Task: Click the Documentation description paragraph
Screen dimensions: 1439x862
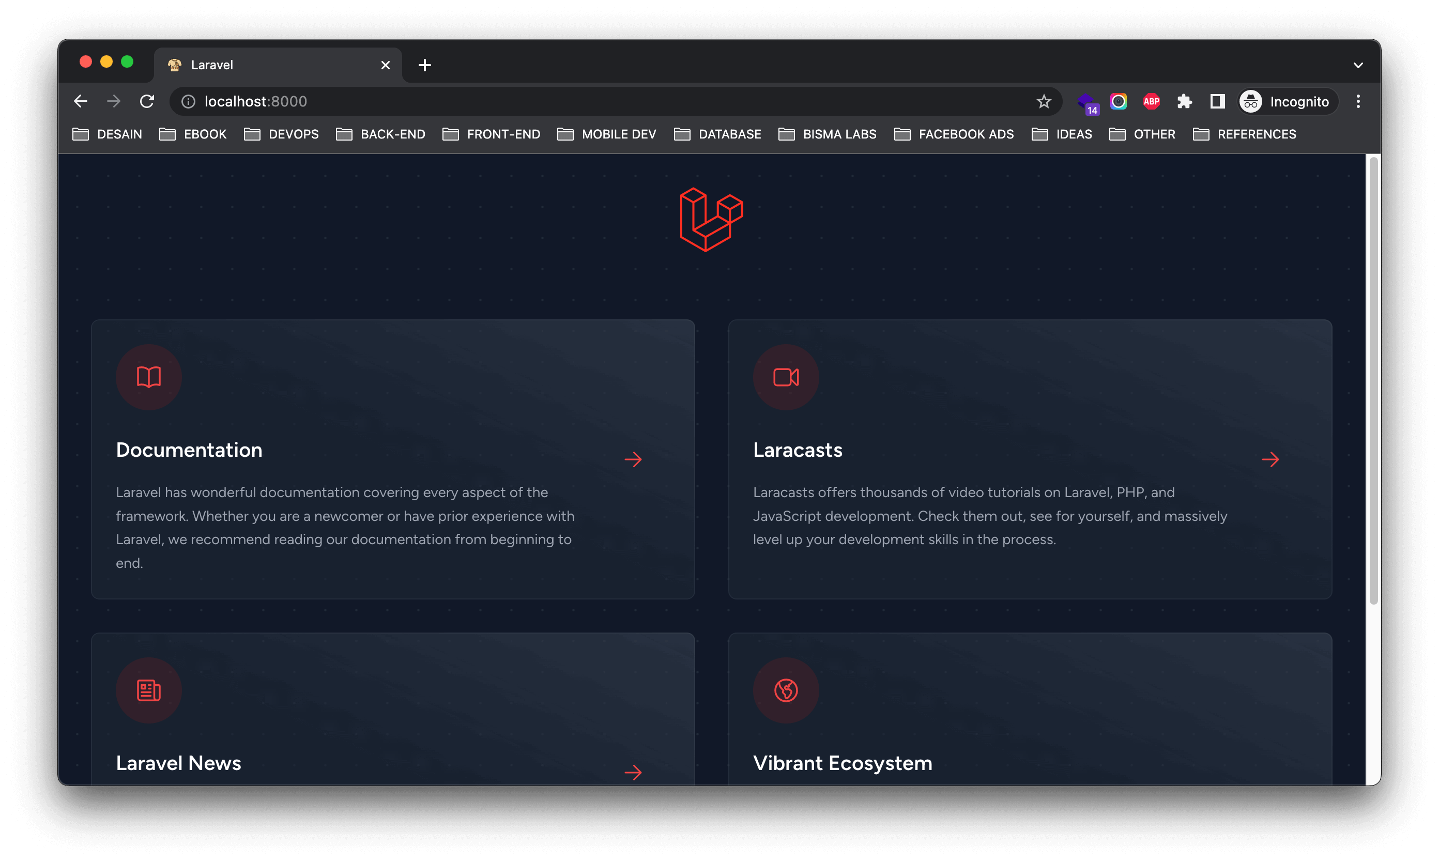Action: 346,528
